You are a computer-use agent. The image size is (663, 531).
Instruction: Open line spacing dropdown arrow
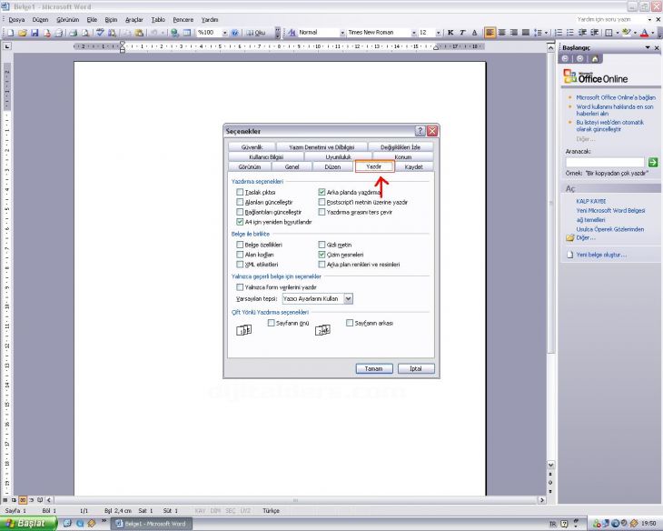(546, 33)
